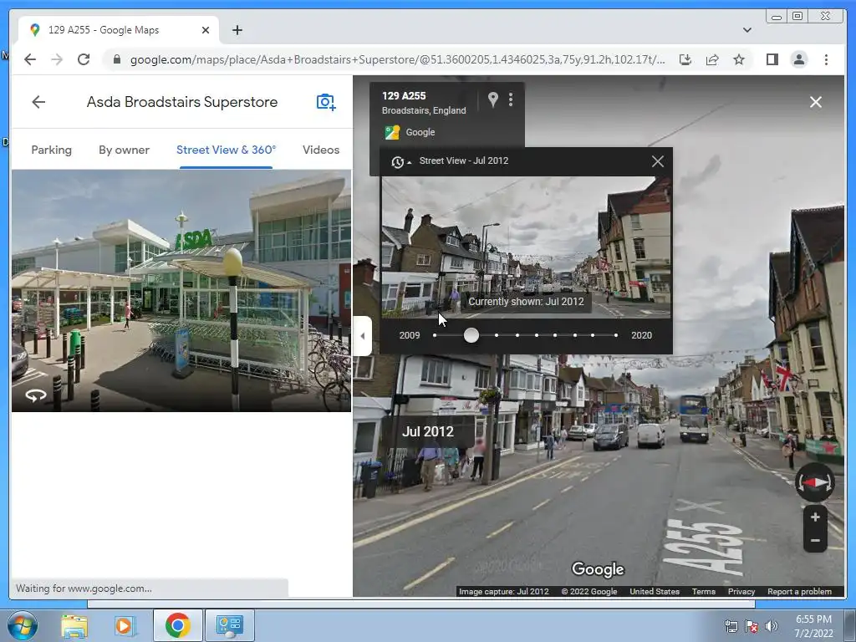Switch to the Videos tab
This screenshot has width=856, height=642.
tap(321, 150)
